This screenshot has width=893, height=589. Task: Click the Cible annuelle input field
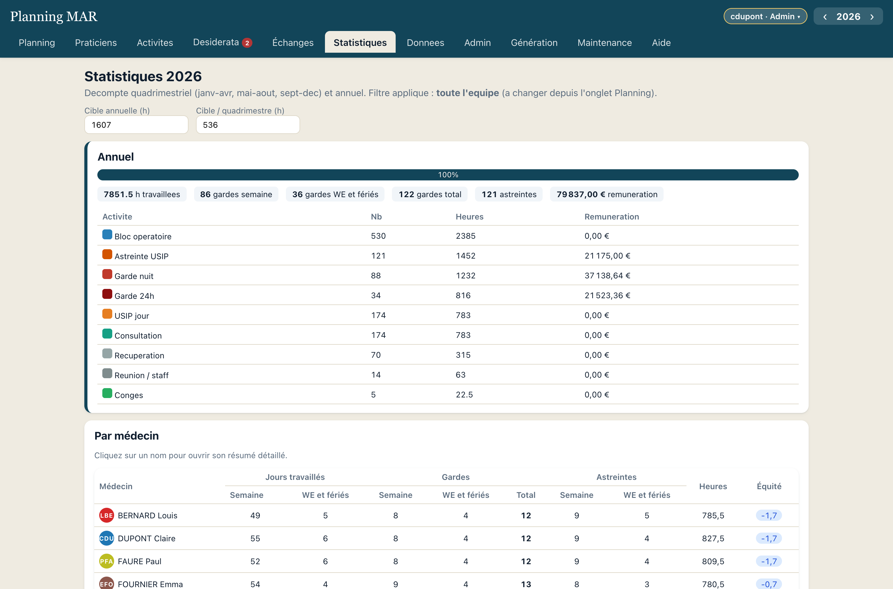click(136, 125)
